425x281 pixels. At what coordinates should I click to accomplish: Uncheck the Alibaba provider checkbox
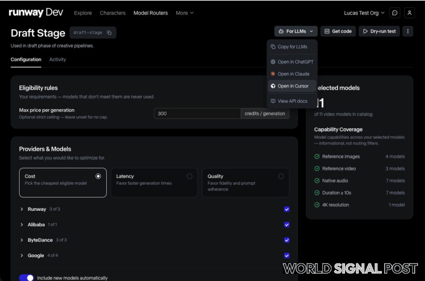click(x=287, y=225)
